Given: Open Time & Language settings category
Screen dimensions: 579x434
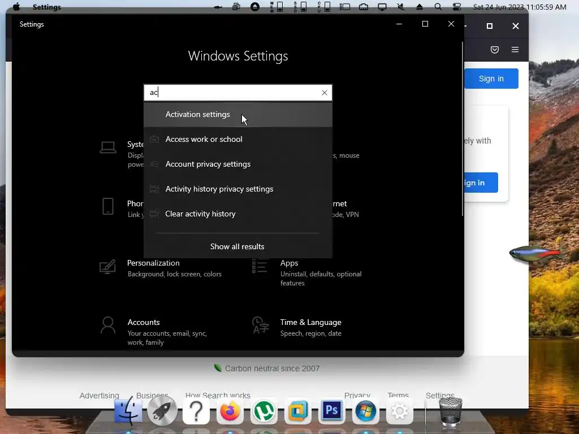Looking at the screenshot, I should (x=296, y=327).
